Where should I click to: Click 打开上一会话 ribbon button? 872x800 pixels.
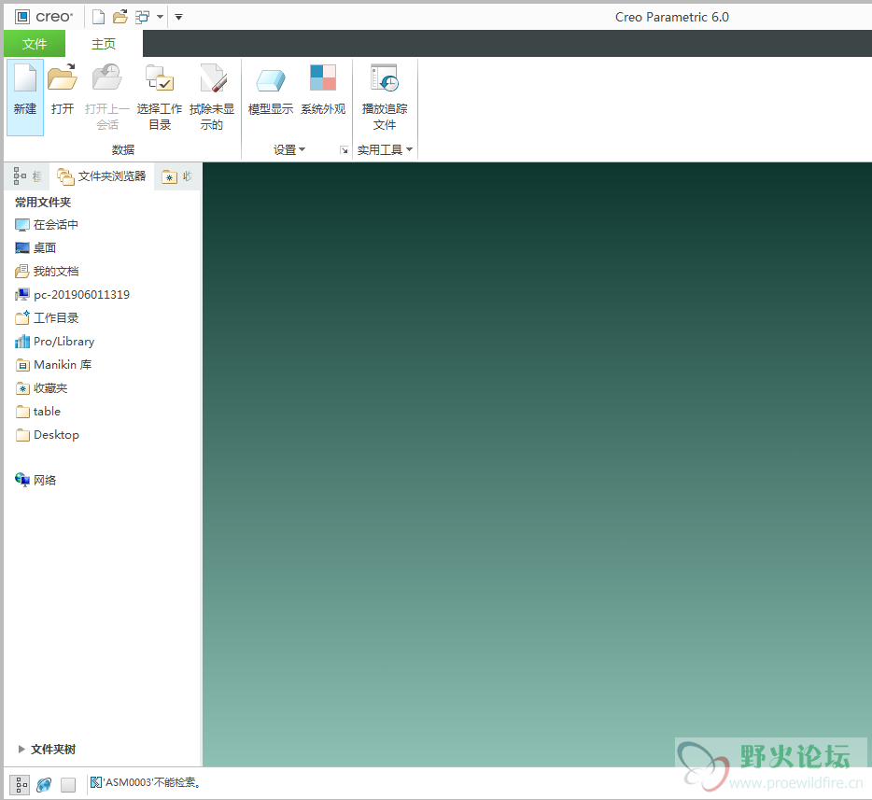(107, 97)
